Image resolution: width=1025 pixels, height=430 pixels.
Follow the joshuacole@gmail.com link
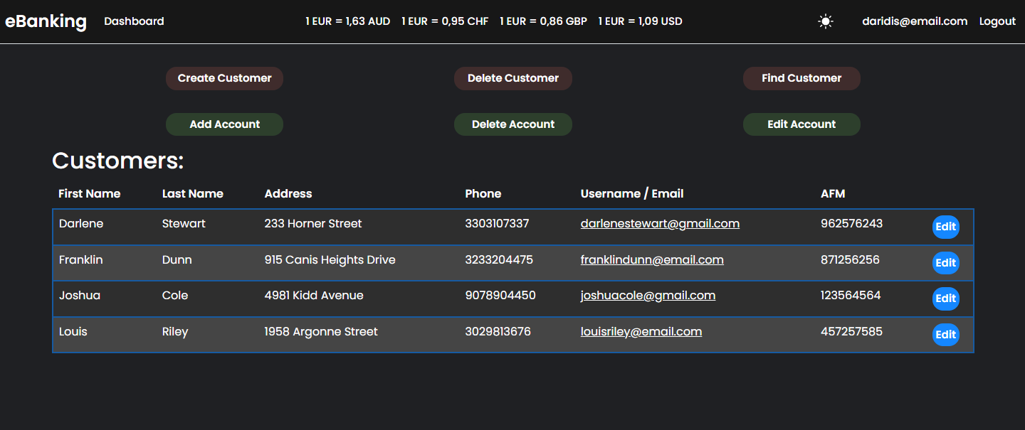(648, 296)
